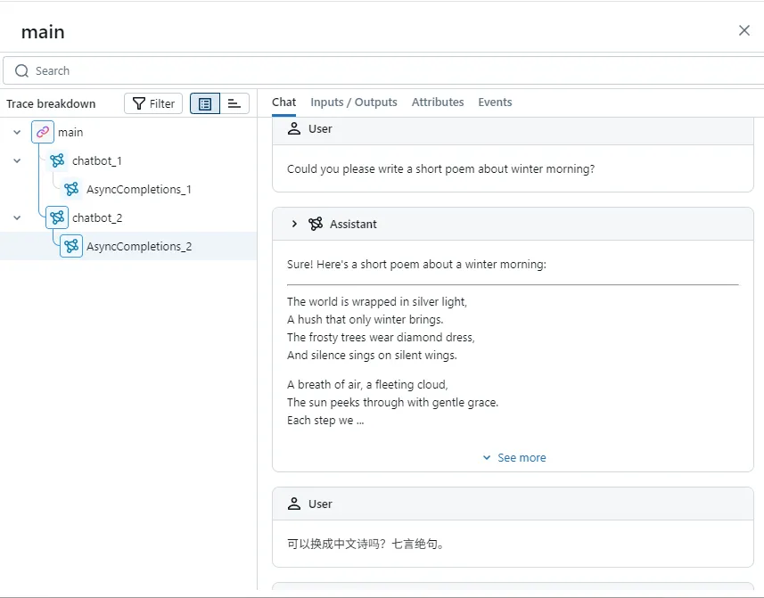Image resolution: width=764 pixels, height=598 pixels.
Task: Open the Attributes tab
Action: (x=438, y=102)
